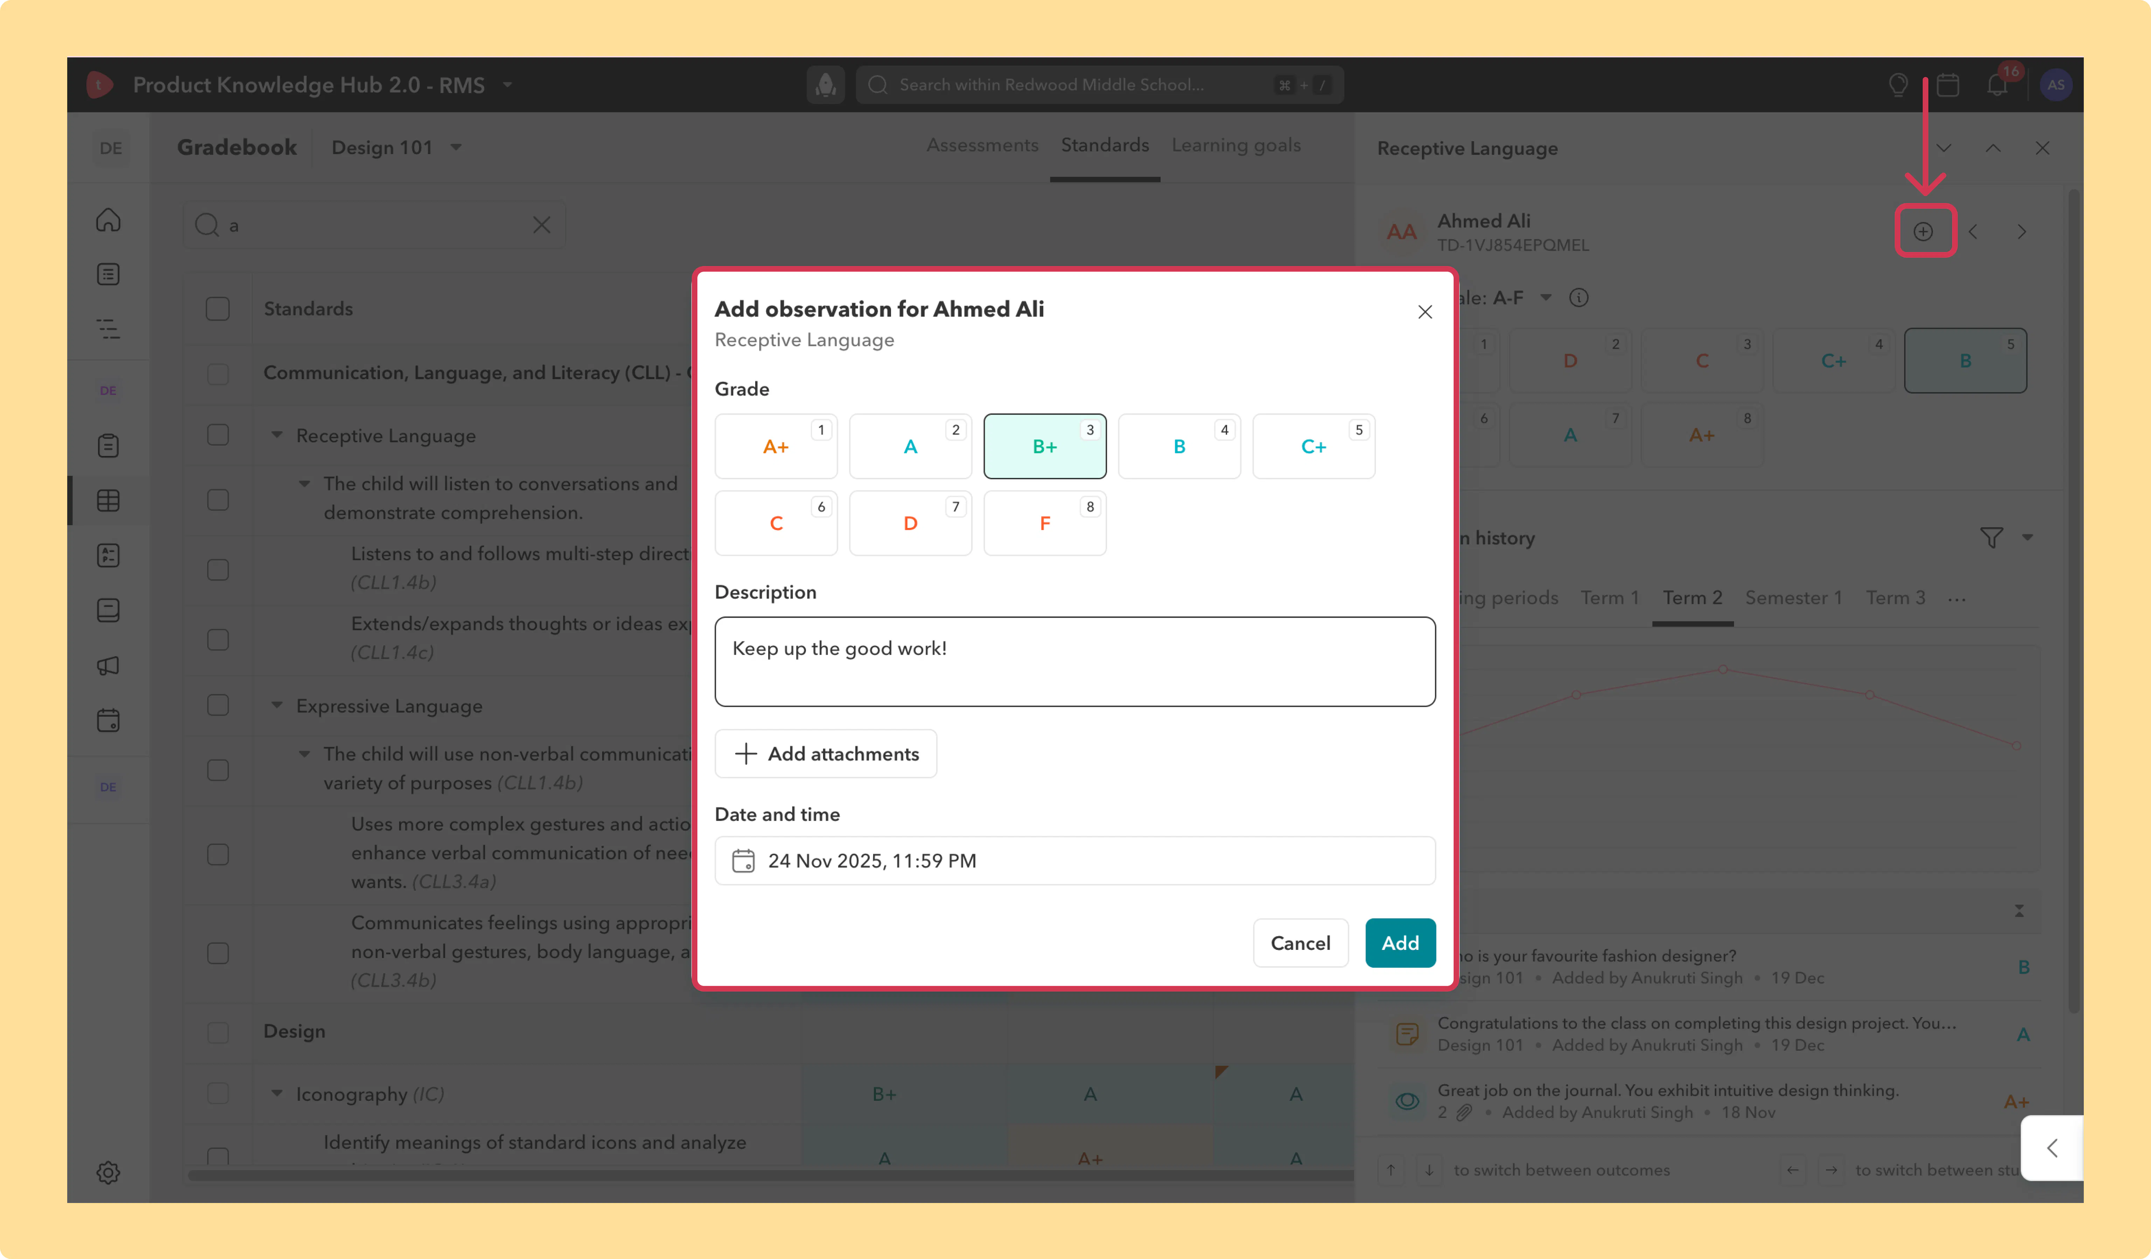The image size is (2151, 1259).
Task: Open the book journal icon in the sidebar
Action: (109, 610)
